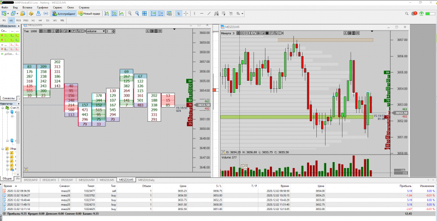The height and width of the screenshot is (221, 437).
Task: Click the indicators list toolbar icon
Action: click(x=169, y=13)
